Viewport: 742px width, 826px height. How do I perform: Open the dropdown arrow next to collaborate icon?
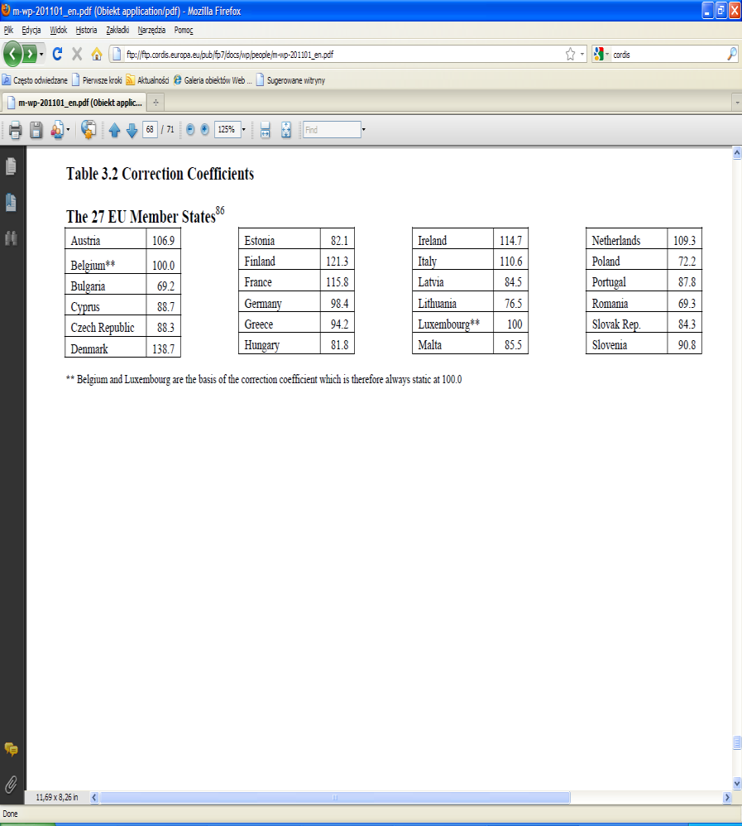tap(68, 130)
